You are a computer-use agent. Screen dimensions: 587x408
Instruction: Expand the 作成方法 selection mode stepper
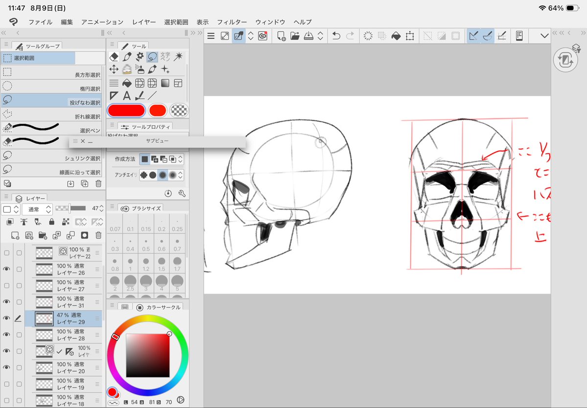pyautogui.click(x=181, y=159)
